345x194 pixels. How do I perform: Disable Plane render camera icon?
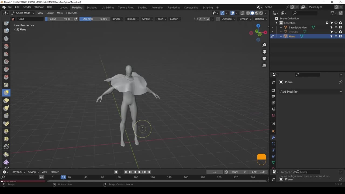(340, 36)
